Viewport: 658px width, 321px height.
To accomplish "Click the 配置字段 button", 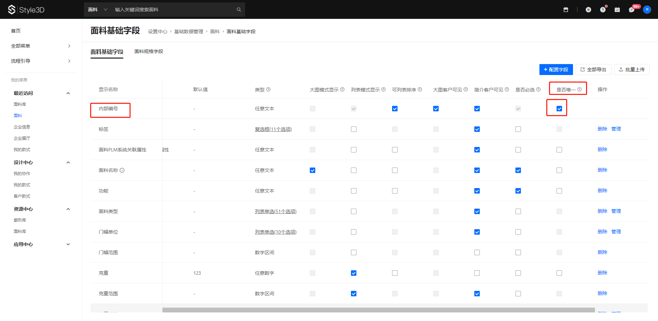I will (x=556, y=70).
